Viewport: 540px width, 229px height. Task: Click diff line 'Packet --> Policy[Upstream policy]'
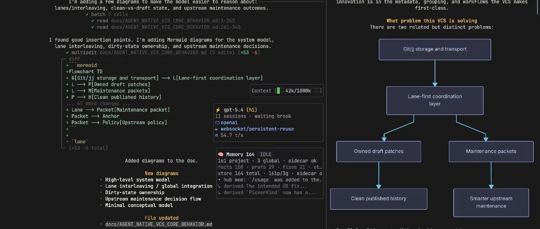(x=116, y=122)
